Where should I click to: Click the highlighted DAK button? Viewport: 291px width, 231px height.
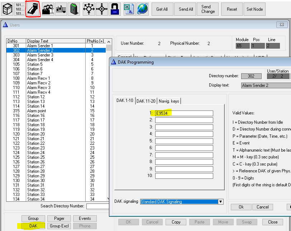point(33,226)
